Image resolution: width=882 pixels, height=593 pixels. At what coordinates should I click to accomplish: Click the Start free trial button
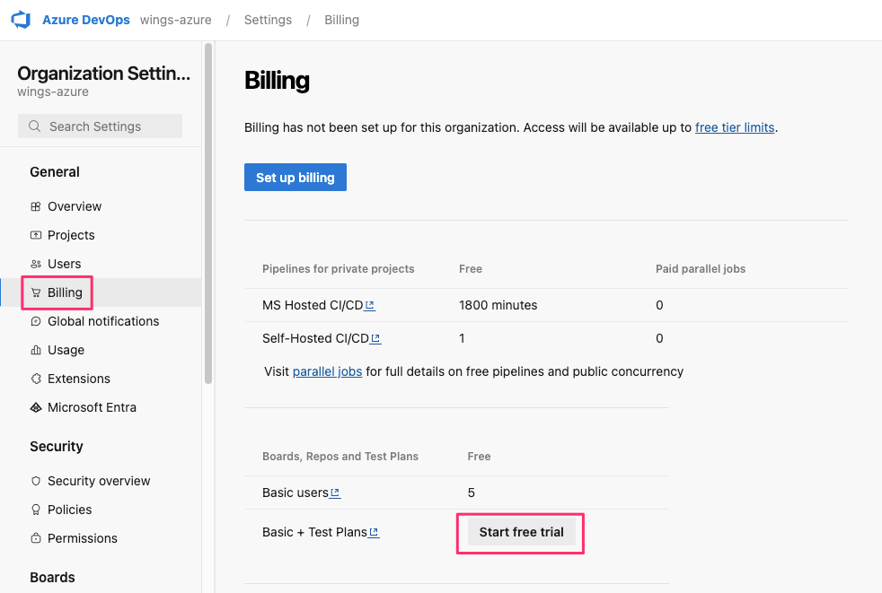coord(521,532)
